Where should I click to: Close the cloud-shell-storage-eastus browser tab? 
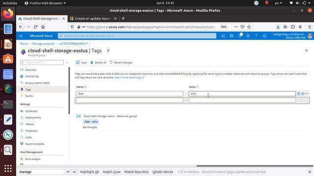[64, 19]
